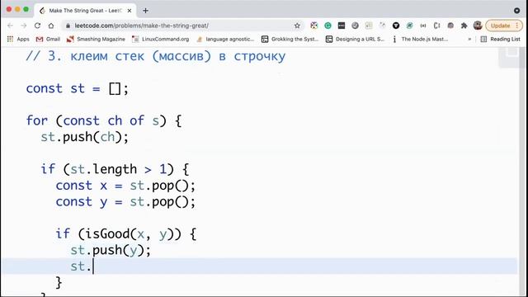528x297 pixels.
Task: Open the Gmail bookmark
Action: pos(48,39)
